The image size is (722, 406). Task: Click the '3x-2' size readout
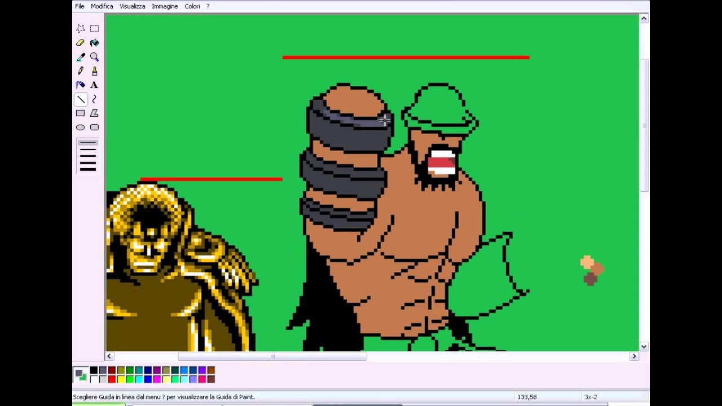click(591, 397)
